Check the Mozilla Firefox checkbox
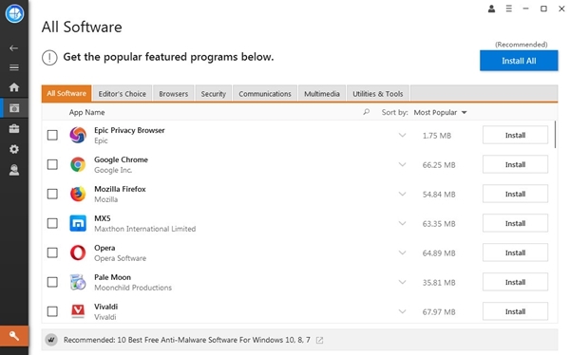570x355 pixels. [x=52, y=194]
